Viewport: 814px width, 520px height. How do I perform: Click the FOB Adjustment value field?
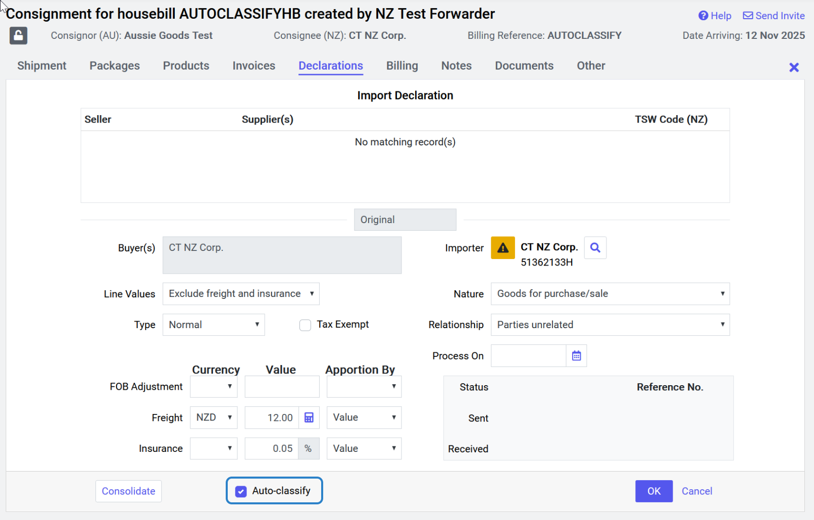[x=282, y=387]
